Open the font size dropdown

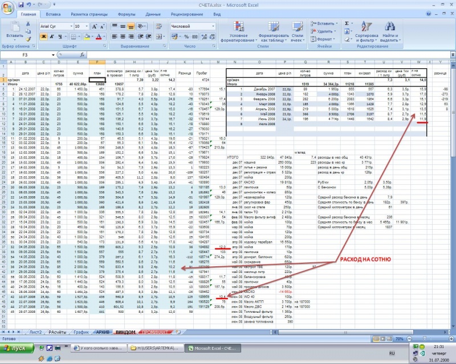pyautogui.click(x=86, y=26)
